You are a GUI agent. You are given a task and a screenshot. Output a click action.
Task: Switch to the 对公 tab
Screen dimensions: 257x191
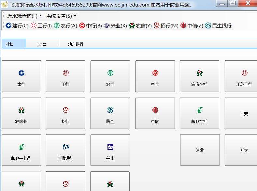[x=42, y=44]
